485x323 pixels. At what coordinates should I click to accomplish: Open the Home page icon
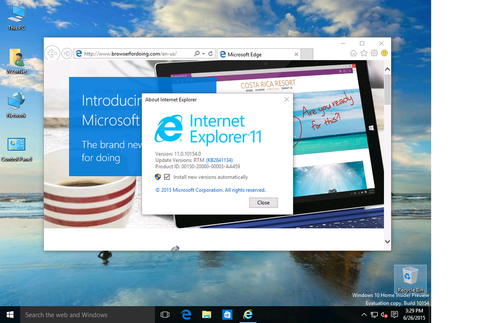click(354, 53)
